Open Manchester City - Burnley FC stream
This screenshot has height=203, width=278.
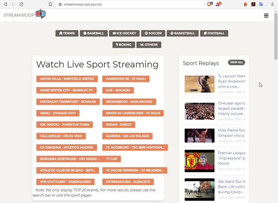tap(66, 90)
